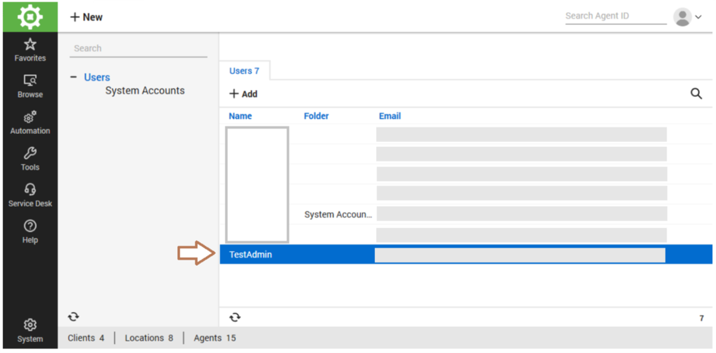Screen dimensions: 716x353
Task: Open the Tools section
Action: (x=30, y=159)
